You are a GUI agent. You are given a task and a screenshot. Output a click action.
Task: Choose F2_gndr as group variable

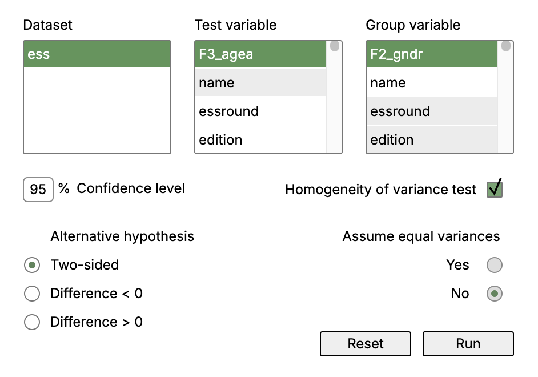(431, 54)
